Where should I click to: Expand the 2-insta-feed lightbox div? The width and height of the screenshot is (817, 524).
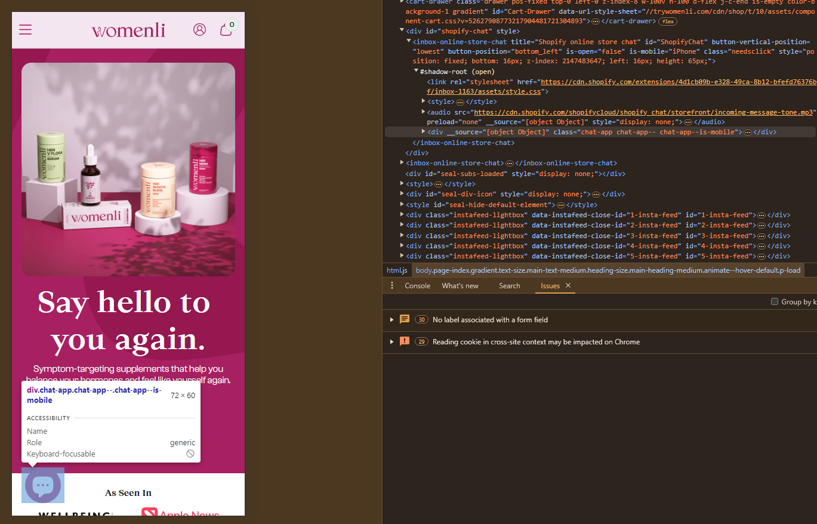click(402, 225)
